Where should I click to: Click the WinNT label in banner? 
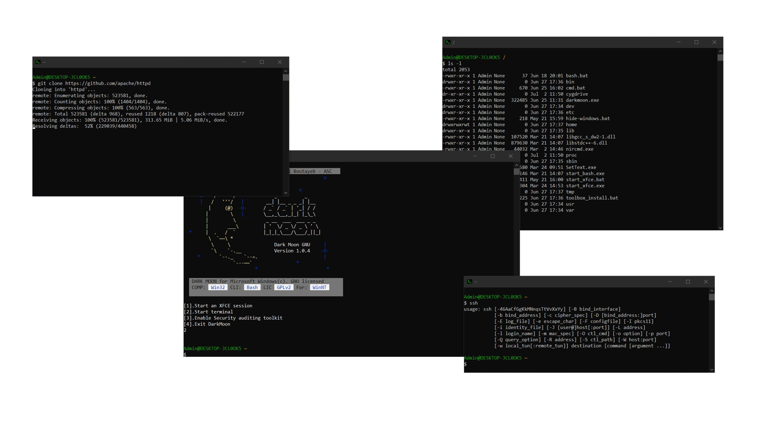coord(319,287)
